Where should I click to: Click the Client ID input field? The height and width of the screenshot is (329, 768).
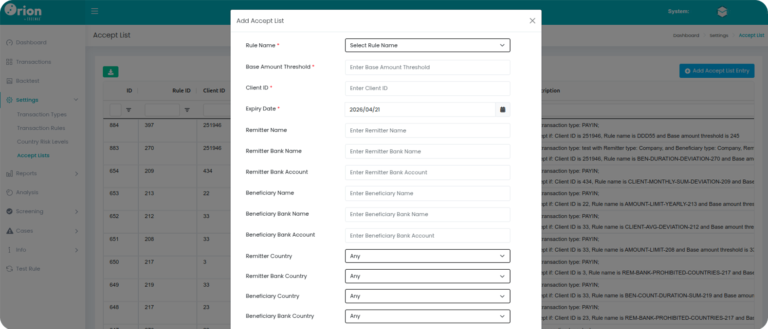click(x=427, y=88)
